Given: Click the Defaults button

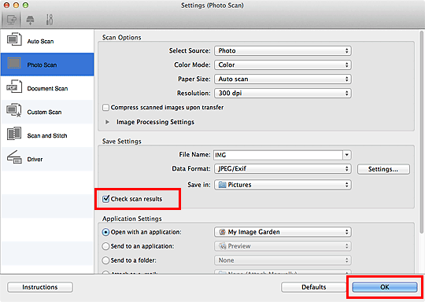Looking at the screenshot, I should click(313, 287).
